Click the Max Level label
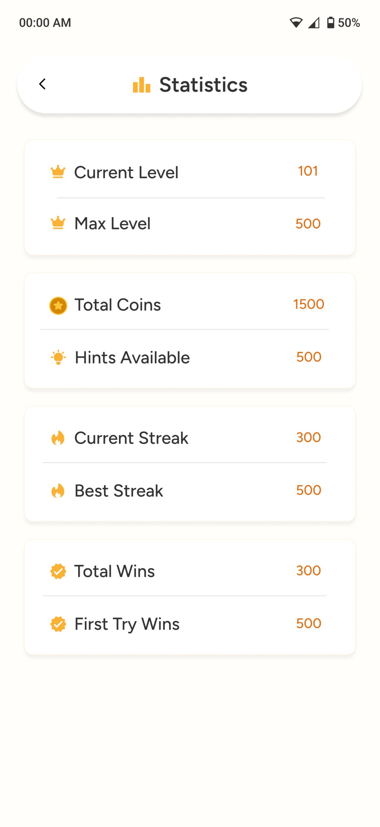380x827 pixels. pyautogui.click(x=112, y=223)
